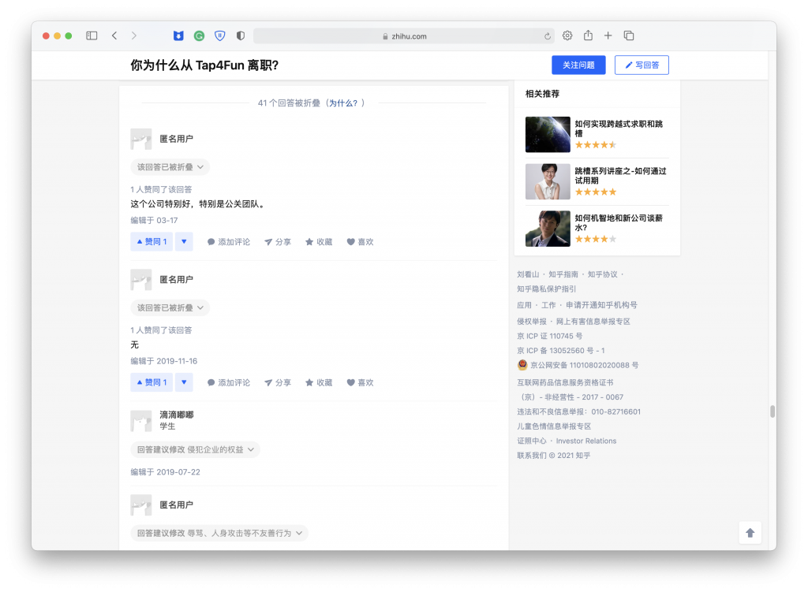Open the 滴滴嘟嘟 user profile name
Viewport: 808px width, 592px height.
(177, 415)
